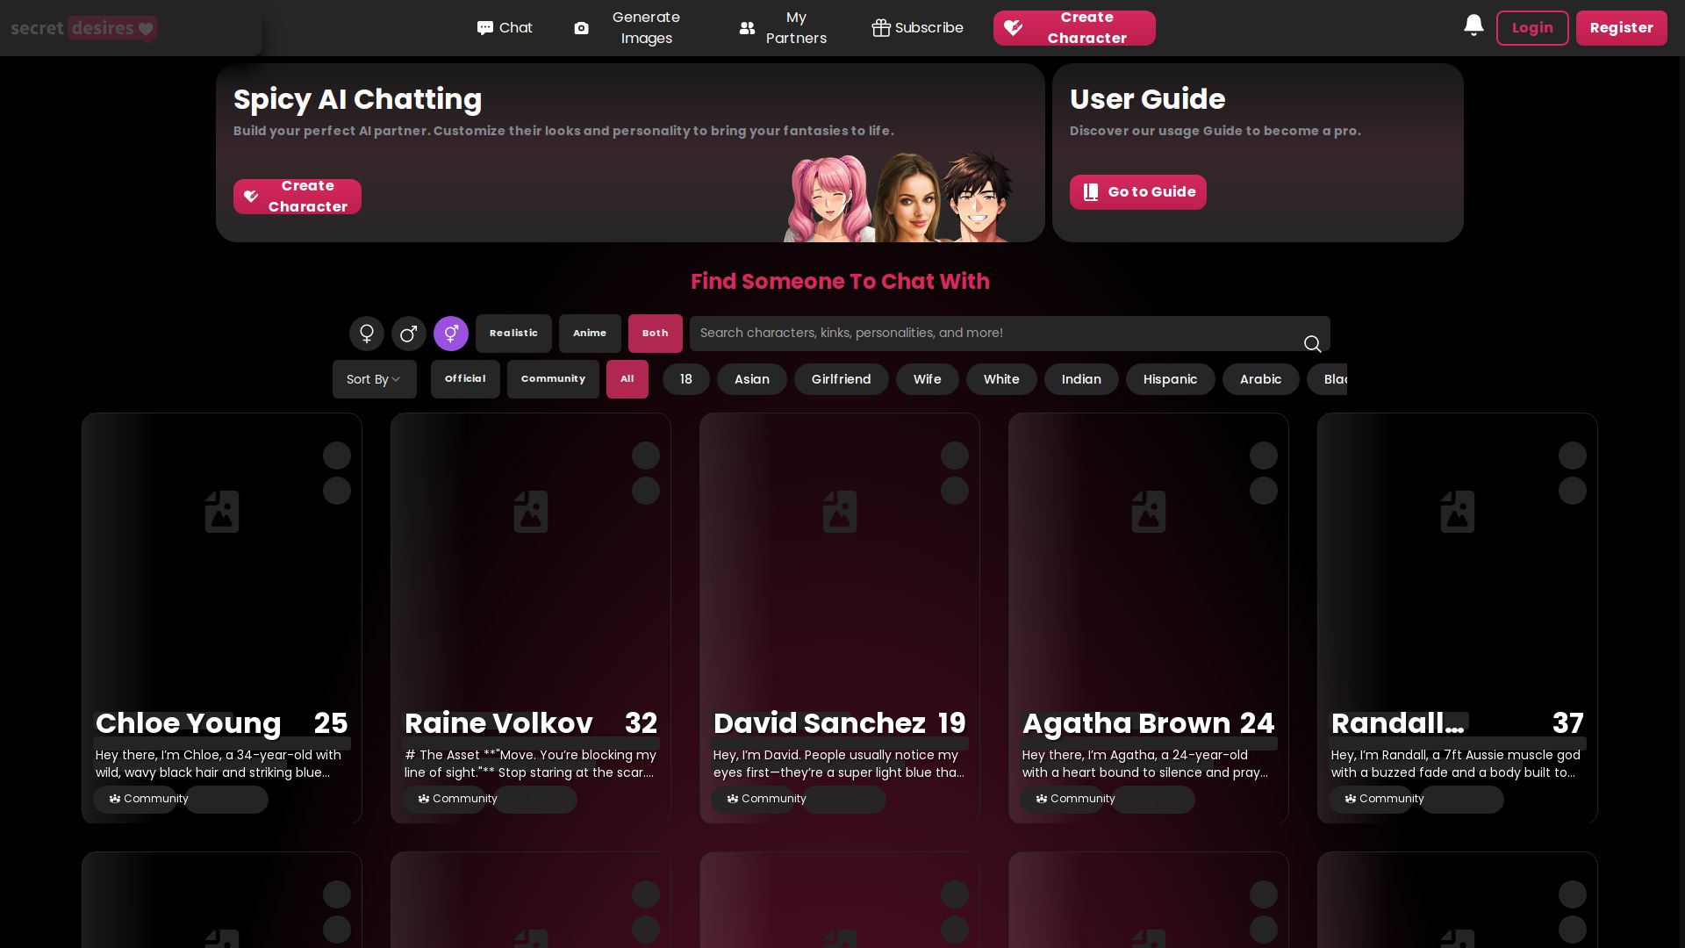Select the male gender filter icon
Viewport: 1685px width, 948px height.
click(409, 334)
